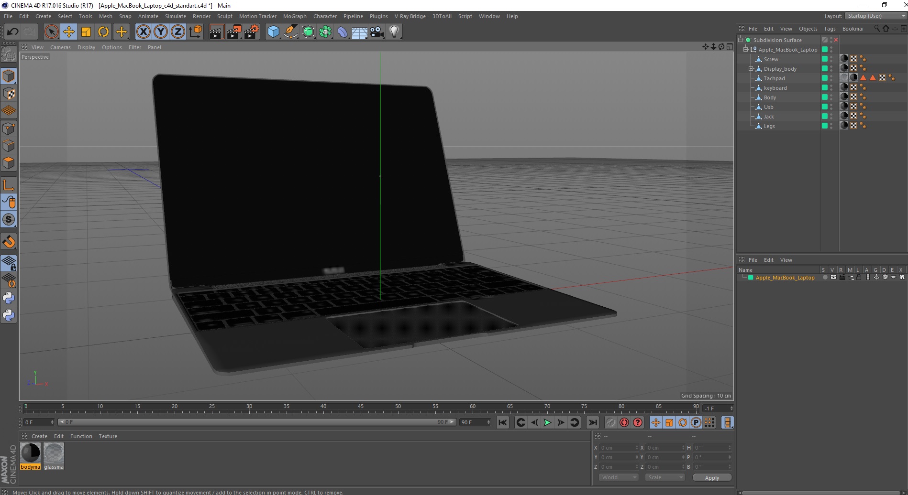Toggle Body object visibility dots
This screenshot has width=908, height=495.
831,97
